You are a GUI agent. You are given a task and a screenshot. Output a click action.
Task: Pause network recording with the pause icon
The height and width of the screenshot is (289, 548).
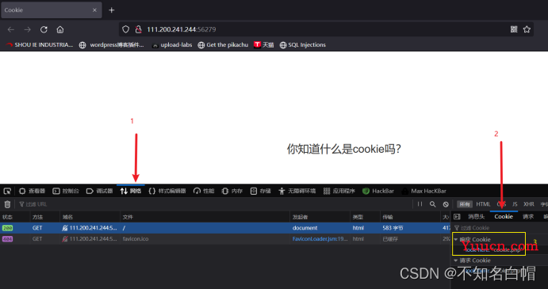420,204
